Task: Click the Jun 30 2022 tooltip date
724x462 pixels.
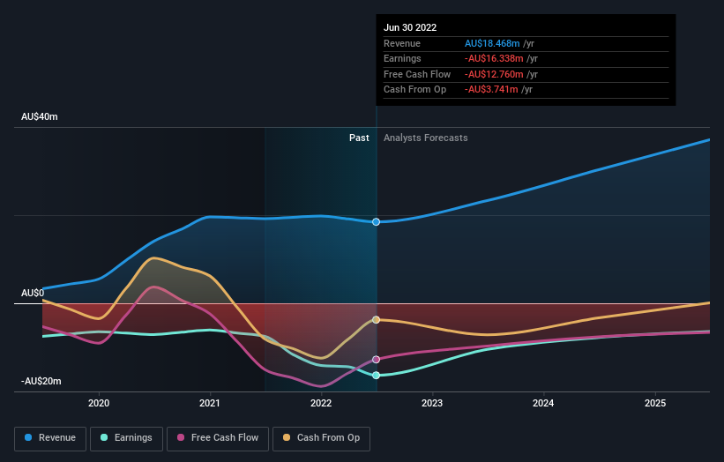Action: click(x=410, y=27)
